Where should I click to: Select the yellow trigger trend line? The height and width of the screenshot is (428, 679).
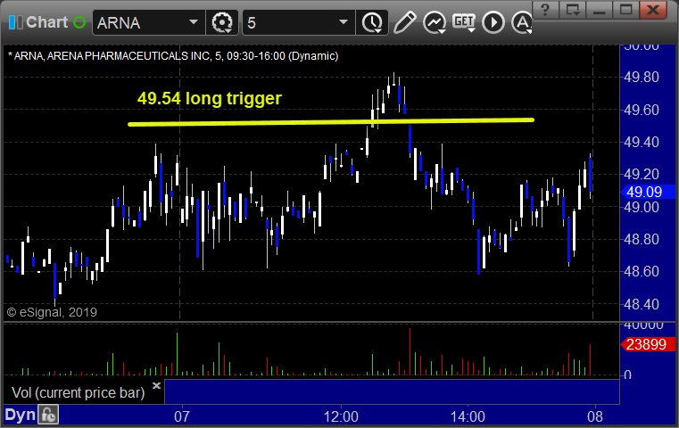(331, 122)
